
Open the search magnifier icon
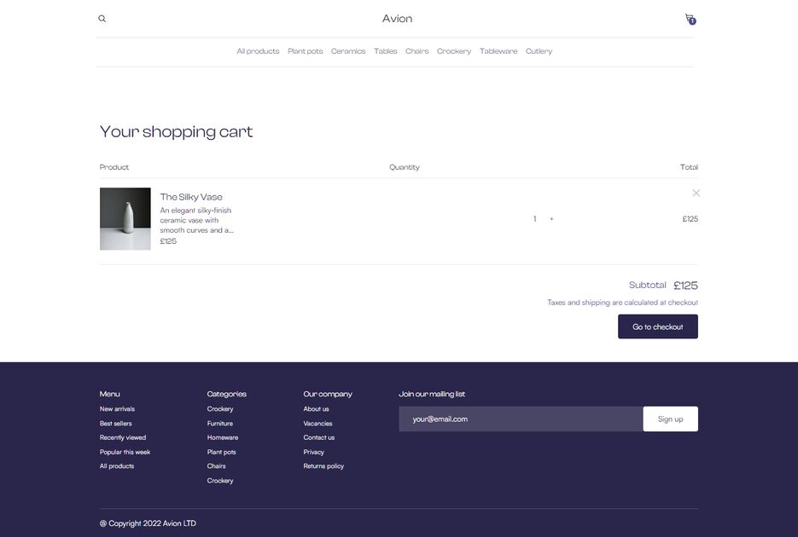click(x=102, y=19)
